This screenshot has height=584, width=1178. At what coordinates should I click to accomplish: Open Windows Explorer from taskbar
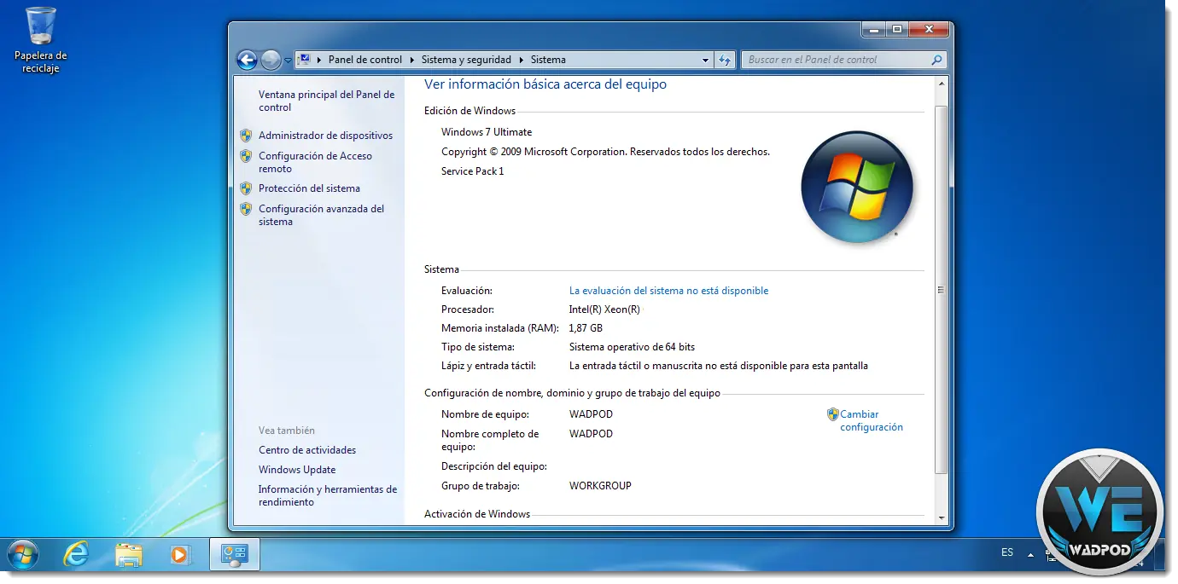tap(128, 555)
